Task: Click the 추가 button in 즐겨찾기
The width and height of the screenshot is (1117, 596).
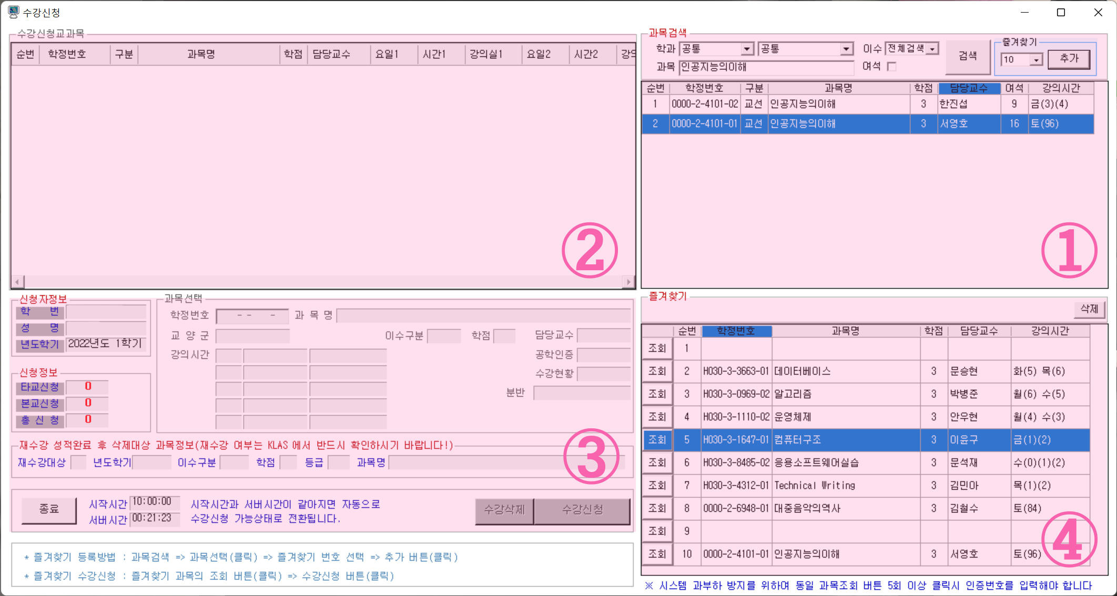Action: pos(1069,59)
